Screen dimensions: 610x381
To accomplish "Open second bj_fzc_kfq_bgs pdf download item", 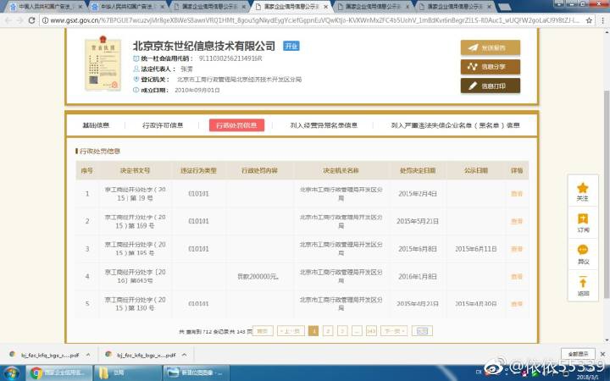I will point(141,355).
